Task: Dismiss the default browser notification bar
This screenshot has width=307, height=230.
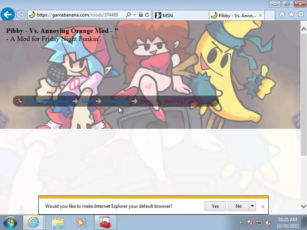Action: (263, 207)
